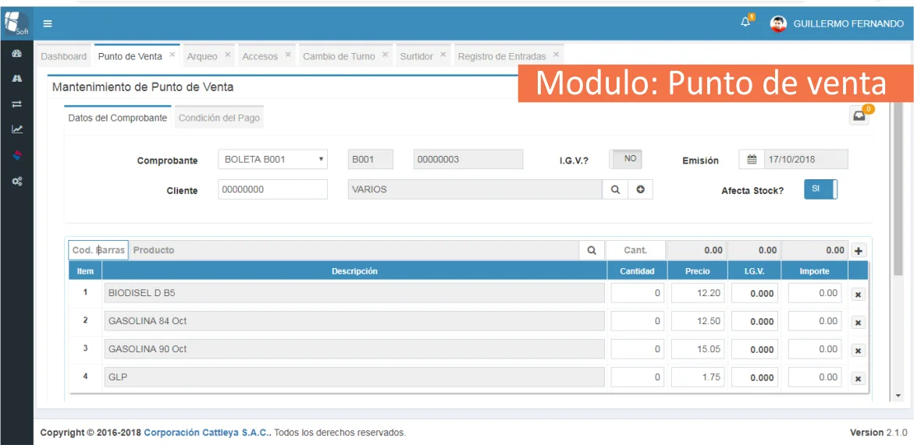
Task: Click the hamburger menu icon
Action: coord(48,23)
